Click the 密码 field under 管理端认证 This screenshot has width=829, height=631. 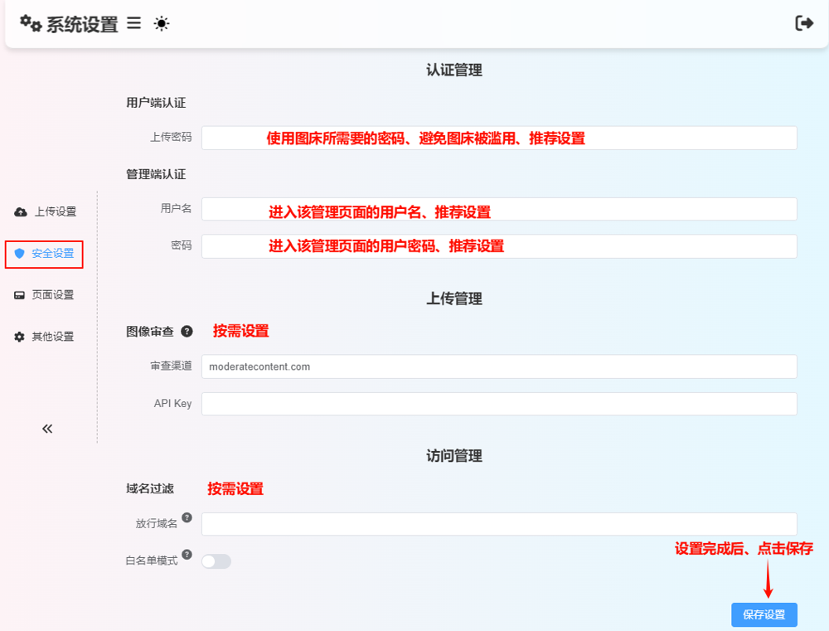(498, 246)
